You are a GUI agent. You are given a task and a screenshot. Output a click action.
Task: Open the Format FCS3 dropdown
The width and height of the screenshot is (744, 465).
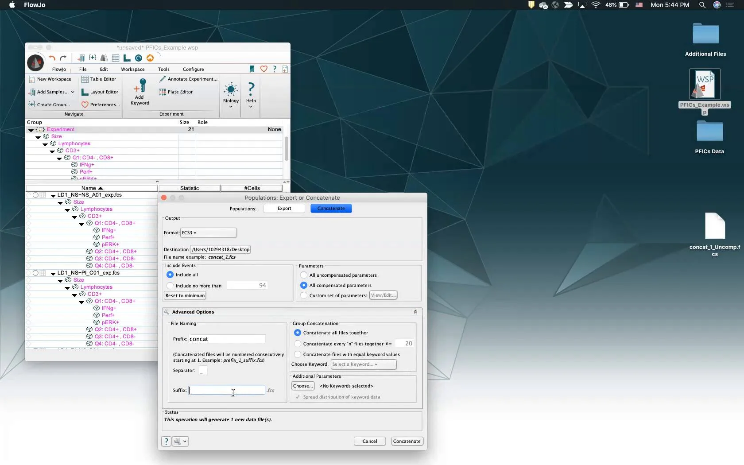point(208,232)
